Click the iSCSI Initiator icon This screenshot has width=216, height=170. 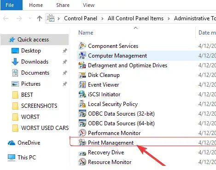pyautogui.click(x=82, y=94)
